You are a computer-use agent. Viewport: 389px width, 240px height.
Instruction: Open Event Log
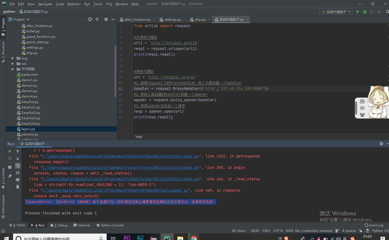coord(374,225)
